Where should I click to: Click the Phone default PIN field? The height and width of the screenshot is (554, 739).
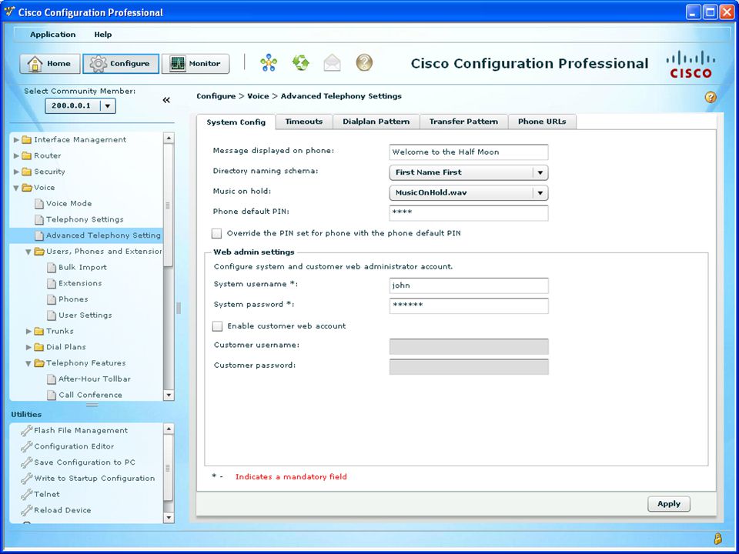(469, 213)
